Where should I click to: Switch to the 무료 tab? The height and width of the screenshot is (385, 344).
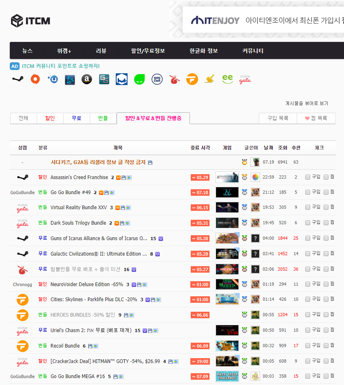(x=77, y=118)
